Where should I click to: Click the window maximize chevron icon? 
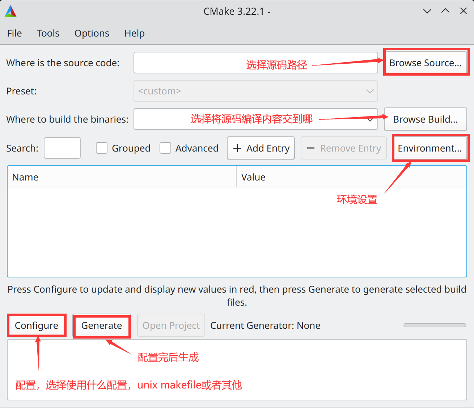pyautogui.click(x=445, y=11)
